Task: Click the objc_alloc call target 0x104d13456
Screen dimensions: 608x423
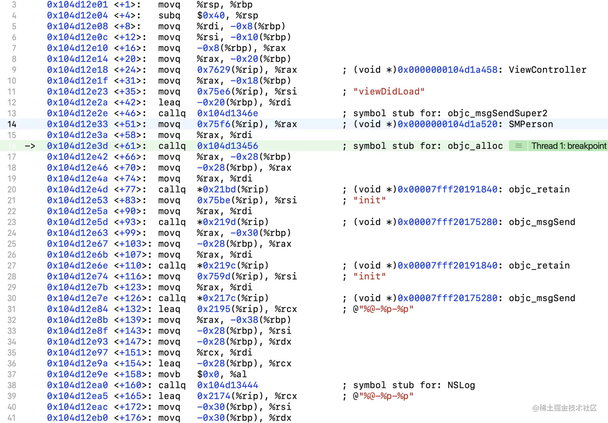Action: point(227,146)
